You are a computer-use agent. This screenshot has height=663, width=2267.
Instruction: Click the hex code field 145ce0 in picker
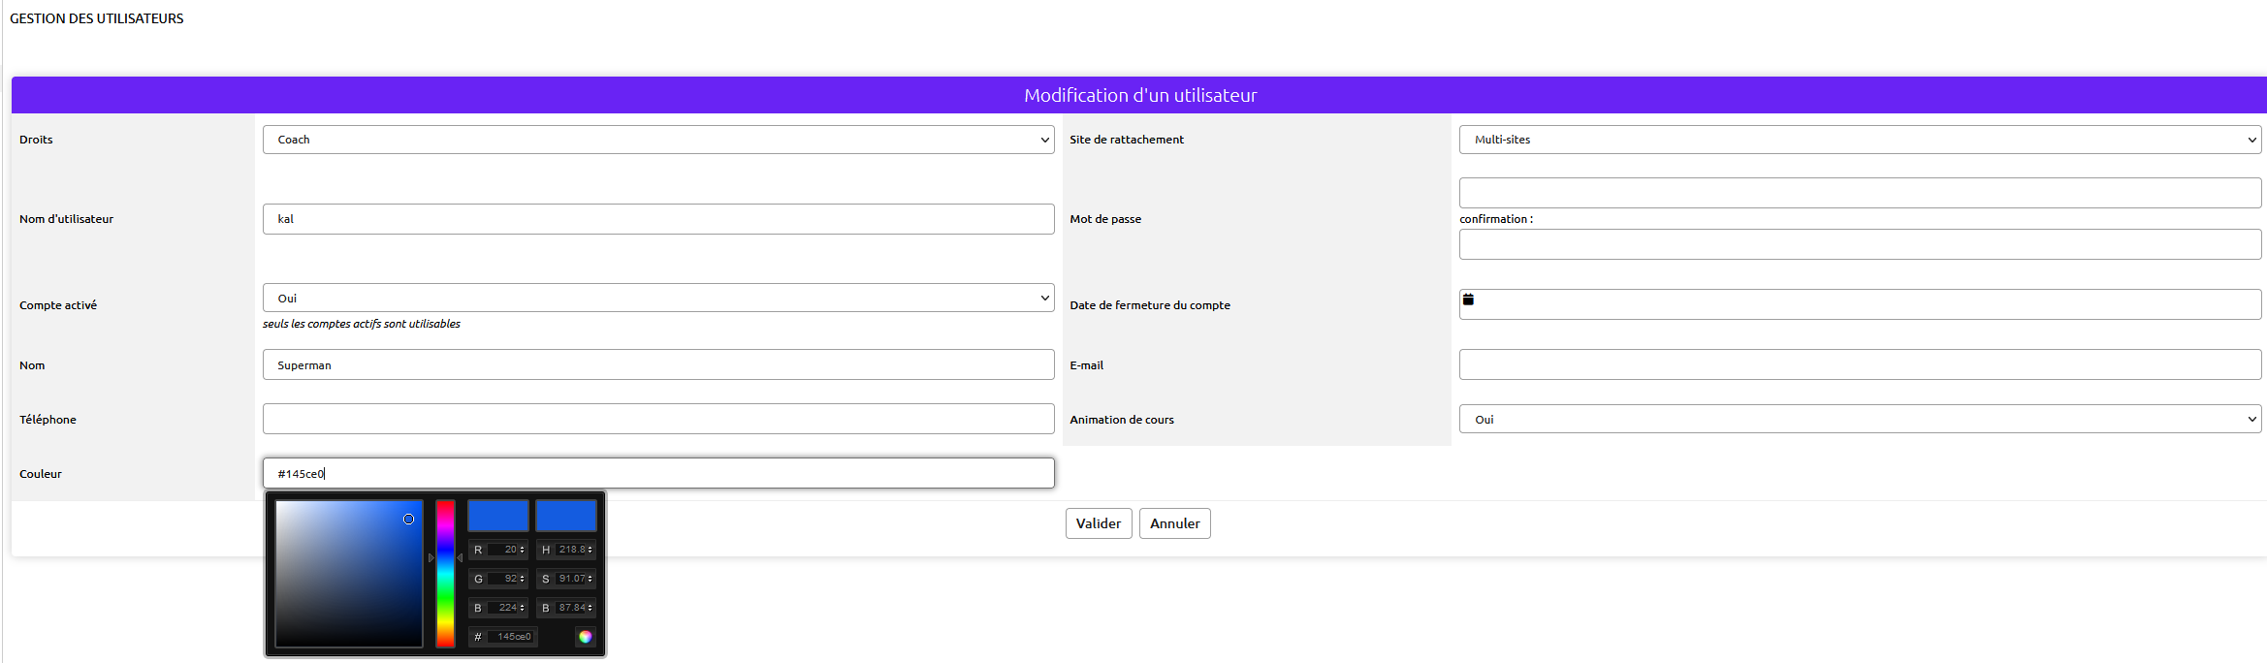point(512,637)
